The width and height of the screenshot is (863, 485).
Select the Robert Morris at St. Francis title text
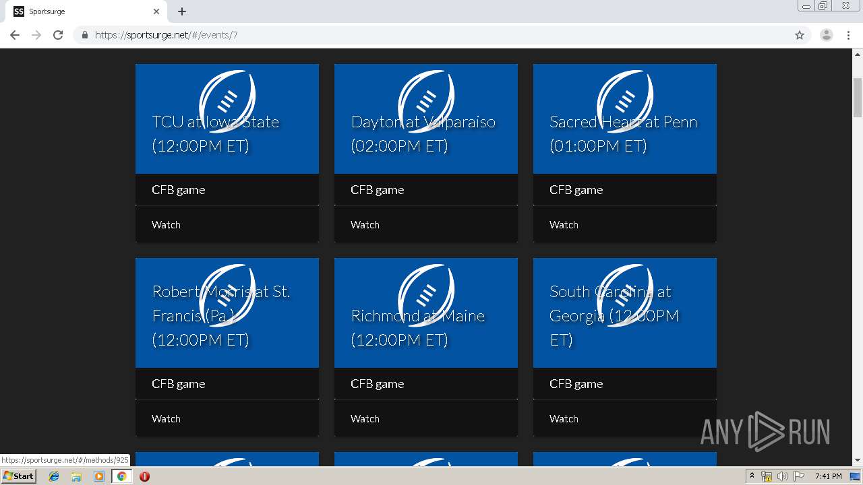pyautogui.click(x=221, y=316)
